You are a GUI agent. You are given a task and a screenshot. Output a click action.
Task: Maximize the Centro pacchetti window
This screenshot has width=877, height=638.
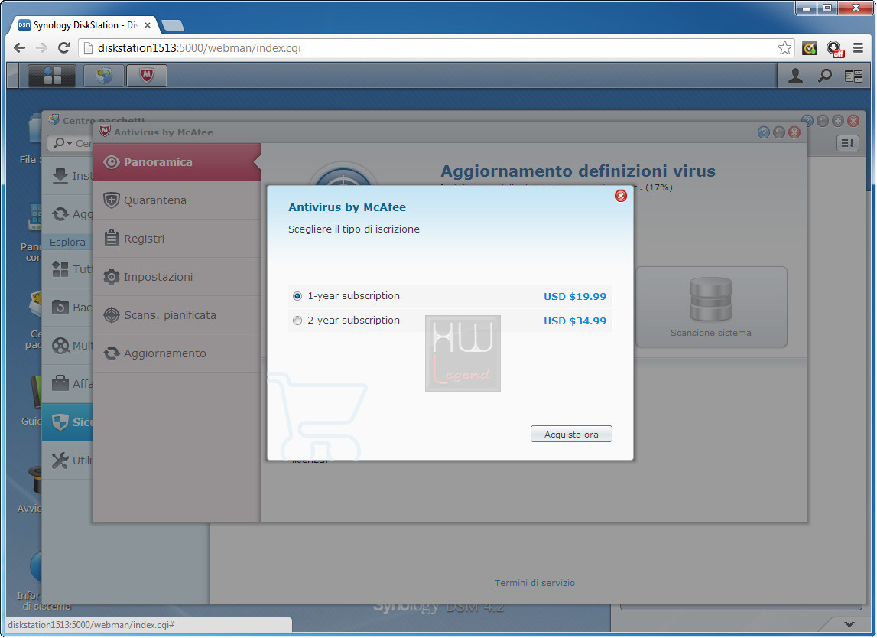coord(838,121)
